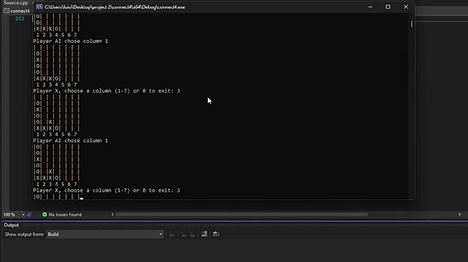Click the connect4 project icon
This screenshot has height=262, width=468.
[6, 11]
